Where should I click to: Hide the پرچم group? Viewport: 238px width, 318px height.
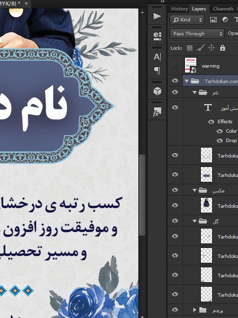tap(175, 310)
